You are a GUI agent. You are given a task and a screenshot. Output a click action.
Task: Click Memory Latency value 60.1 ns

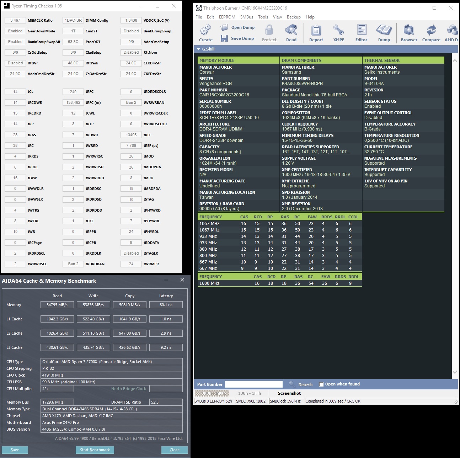tap(166, 305)
